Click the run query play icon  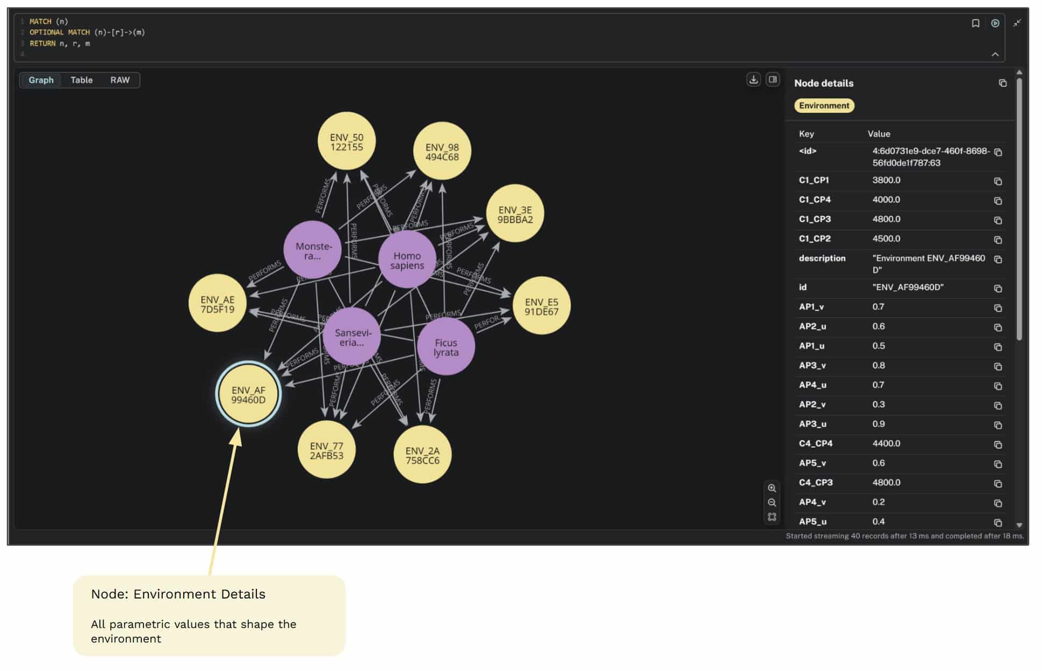point(995,23)
